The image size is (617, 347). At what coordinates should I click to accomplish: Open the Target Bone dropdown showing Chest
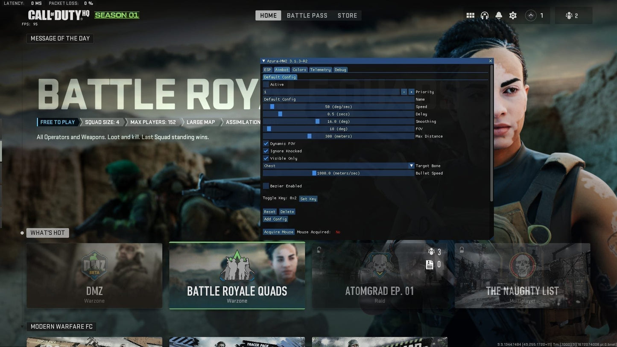tap(339, 166)
